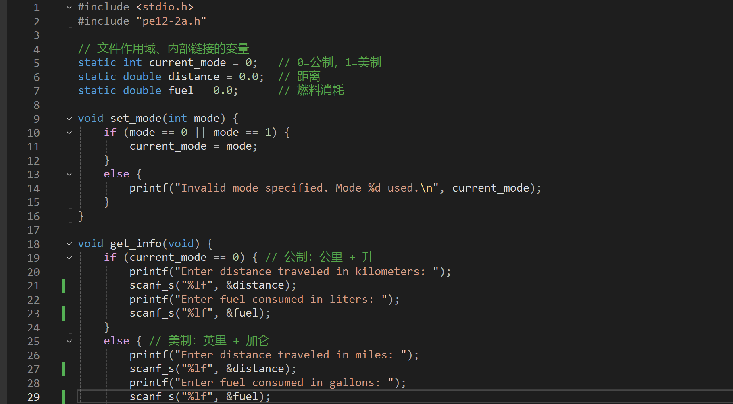733x404 pixels.
Task: Click the closing brace on line 24
Action: 107,327
